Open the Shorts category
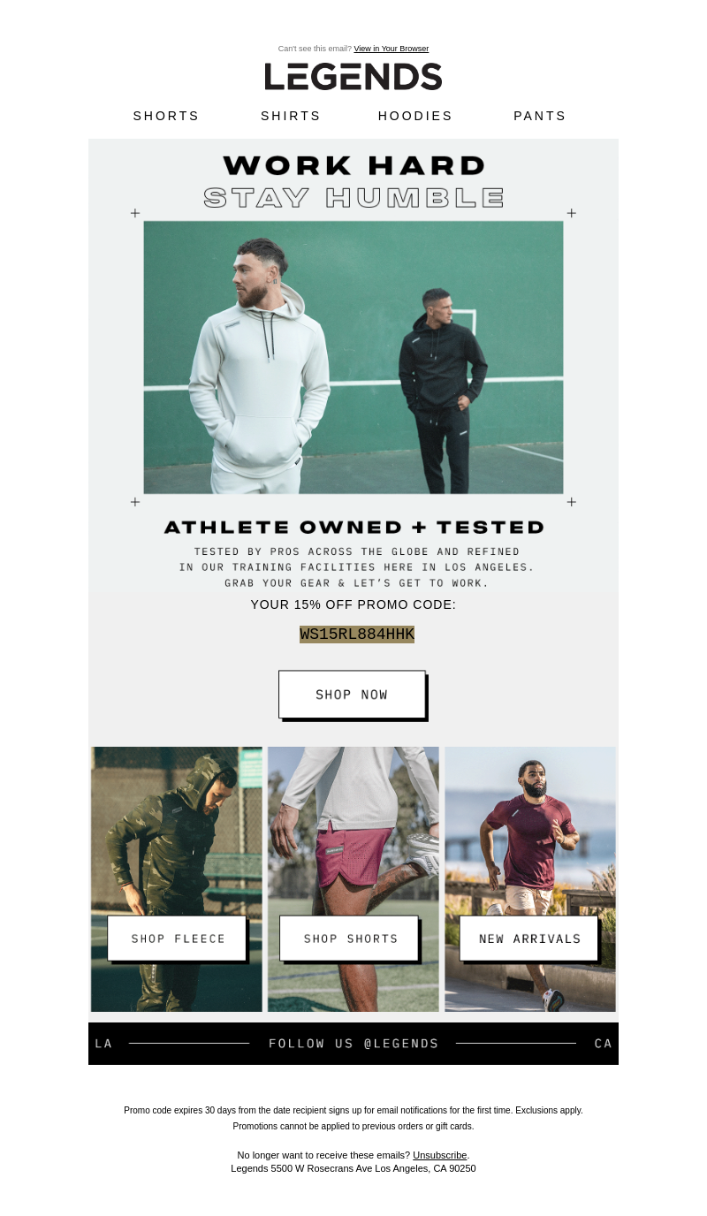This screenshot has width=707, height=1216. point(166,116)
